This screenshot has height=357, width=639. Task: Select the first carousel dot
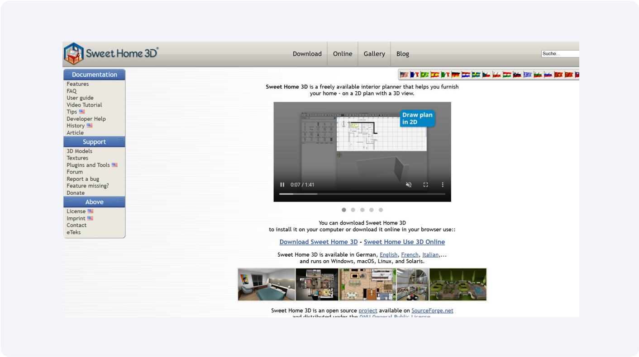344,210
